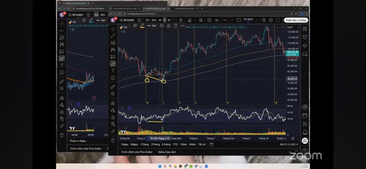Open drawing settings gear in floating toolbar
366x169 pixels.
click(161, 26)
